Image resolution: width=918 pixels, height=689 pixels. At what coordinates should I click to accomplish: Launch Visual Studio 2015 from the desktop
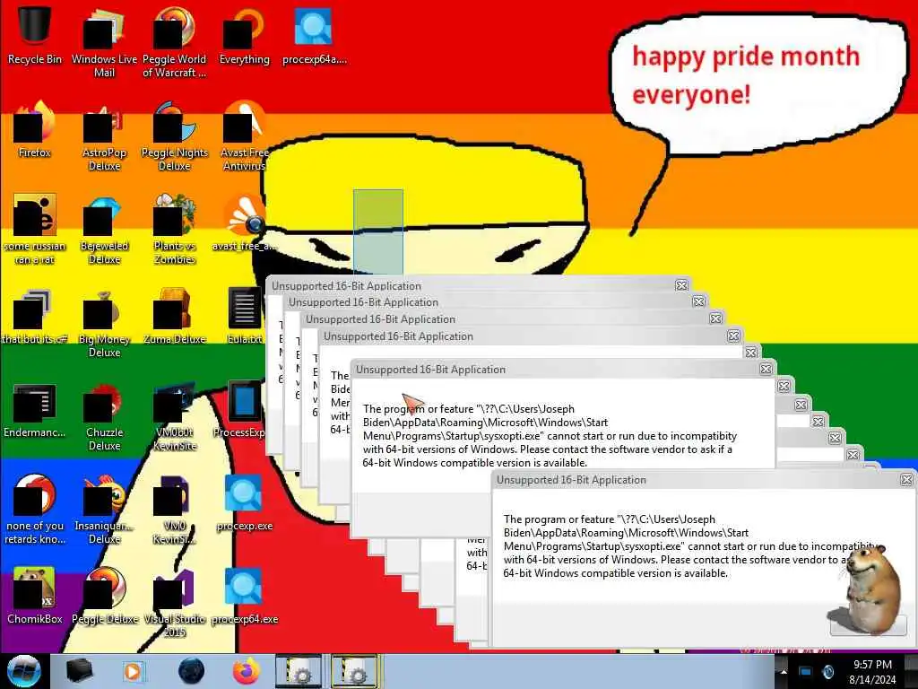pos(175,604)
